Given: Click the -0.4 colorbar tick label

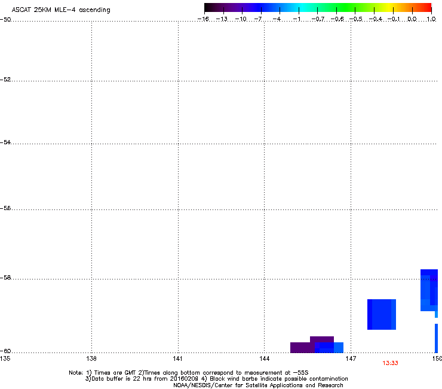Looking at the screenshot, I should [376, 19].
